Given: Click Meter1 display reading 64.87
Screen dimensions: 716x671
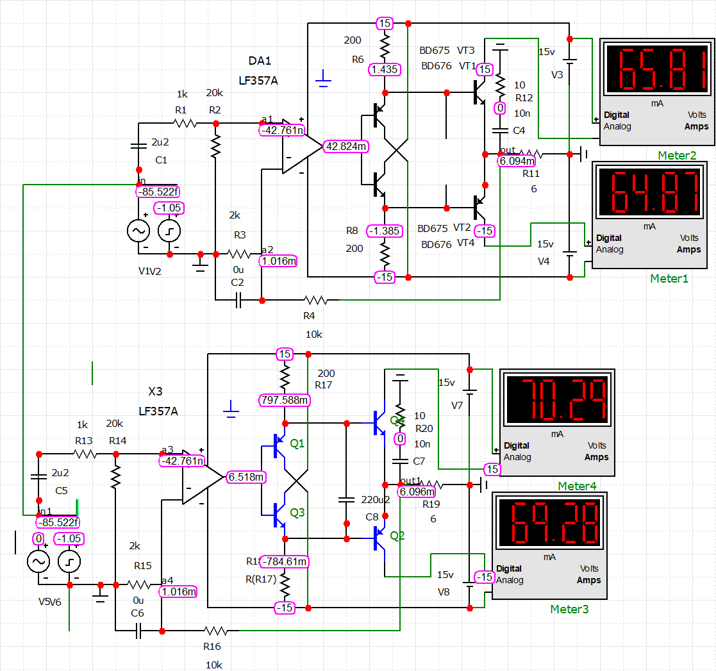Looking at the screenshot, I should (650, 191).
